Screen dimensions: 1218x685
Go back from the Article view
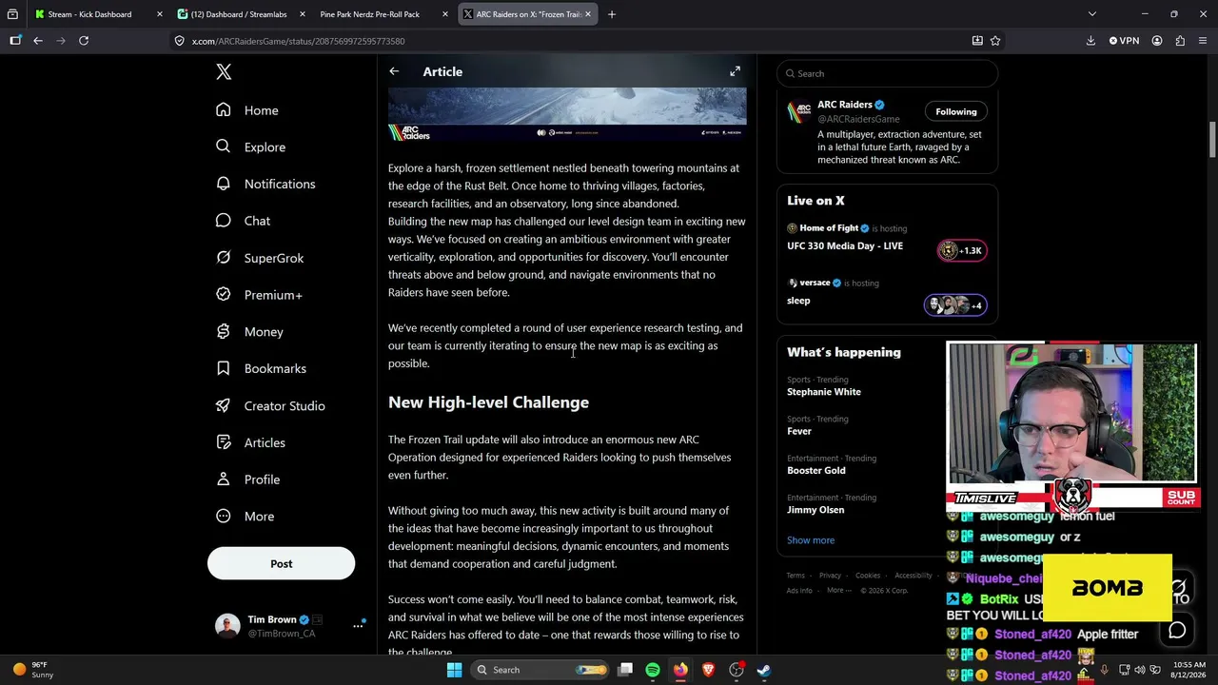click(x=394, y=71)
